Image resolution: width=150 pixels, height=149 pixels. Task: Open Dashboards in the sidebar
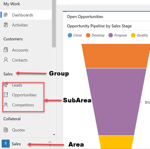pos(26,15)
